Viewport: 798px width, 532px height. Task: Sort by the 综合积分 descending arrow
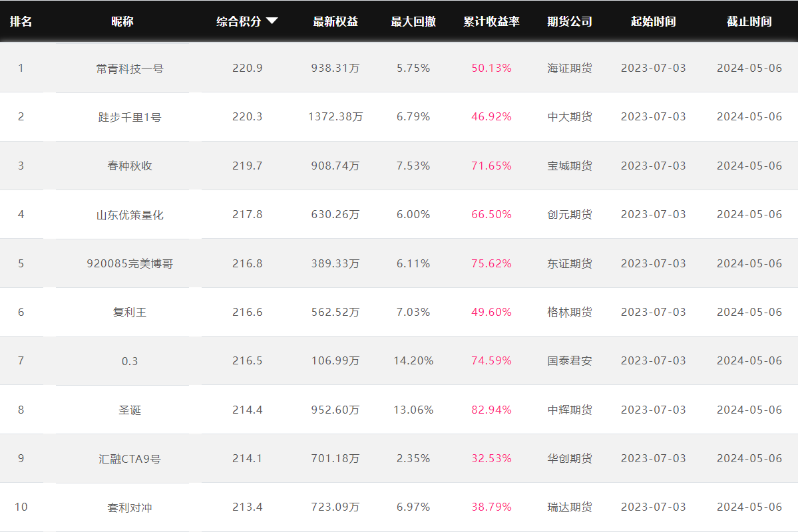pos(272,21)
